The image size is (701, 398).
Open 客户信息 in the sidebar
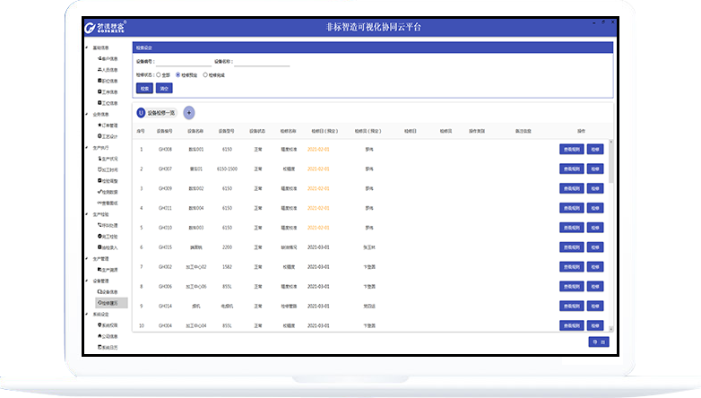point(108,58)
